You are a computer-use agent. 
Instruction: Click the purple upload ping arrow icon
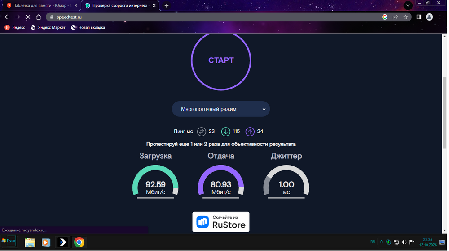pos(250,132)
